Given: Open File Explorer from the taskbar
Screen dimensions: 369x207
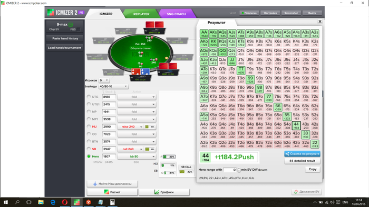Looking at the screenshot, I should coord(41,202).
